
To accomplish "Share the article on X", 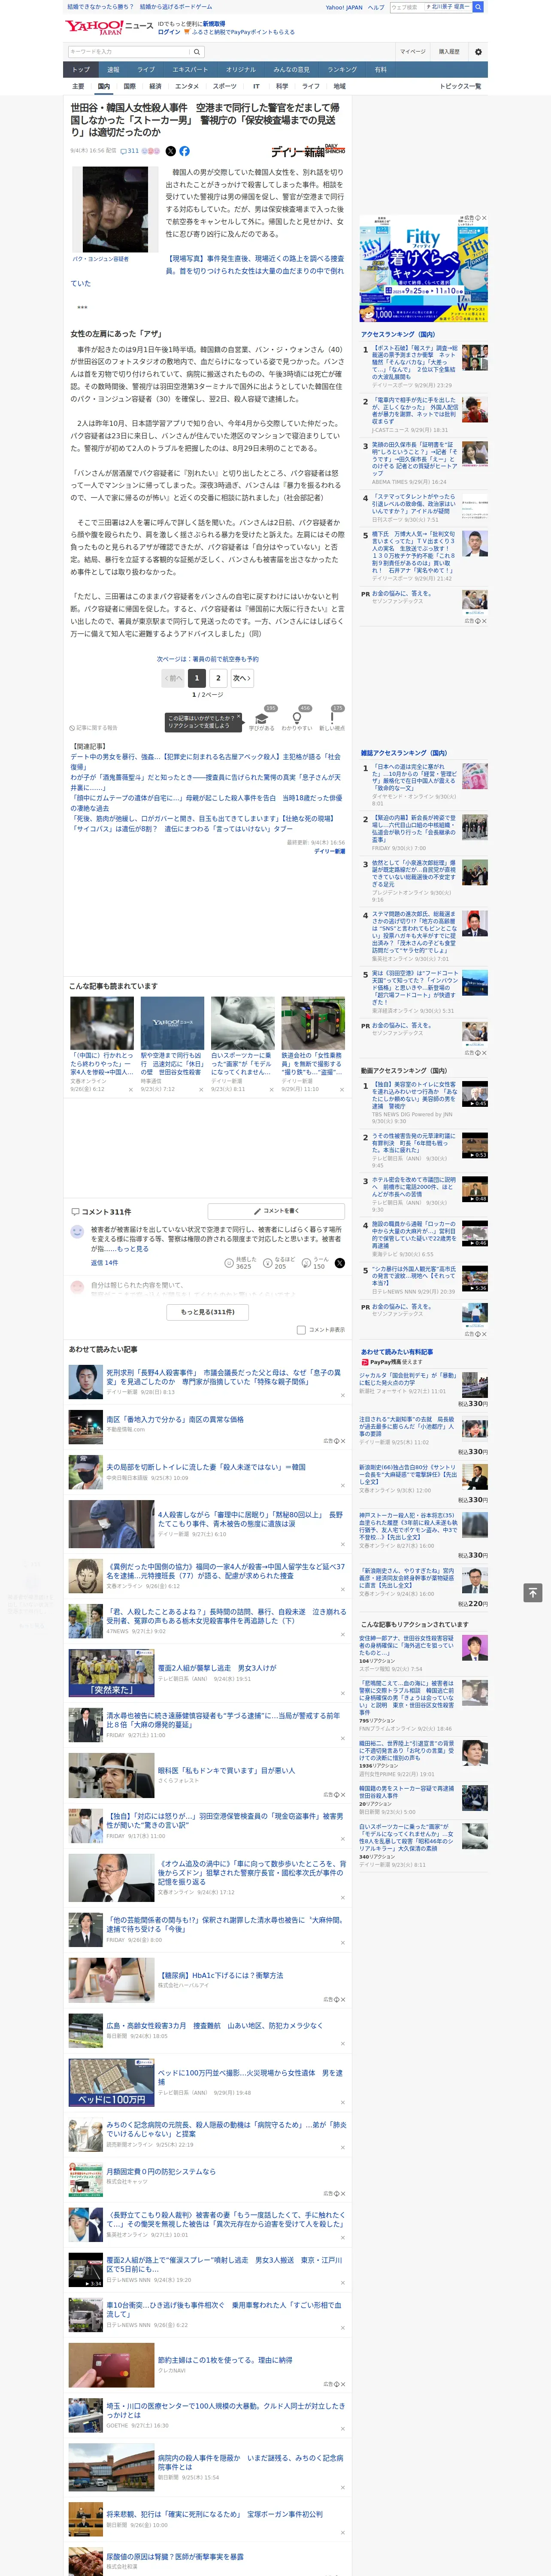I will point(170,151).
